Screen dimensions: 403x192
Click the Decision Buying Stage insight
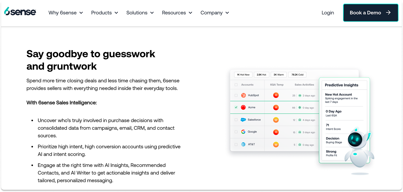point(334,140)
